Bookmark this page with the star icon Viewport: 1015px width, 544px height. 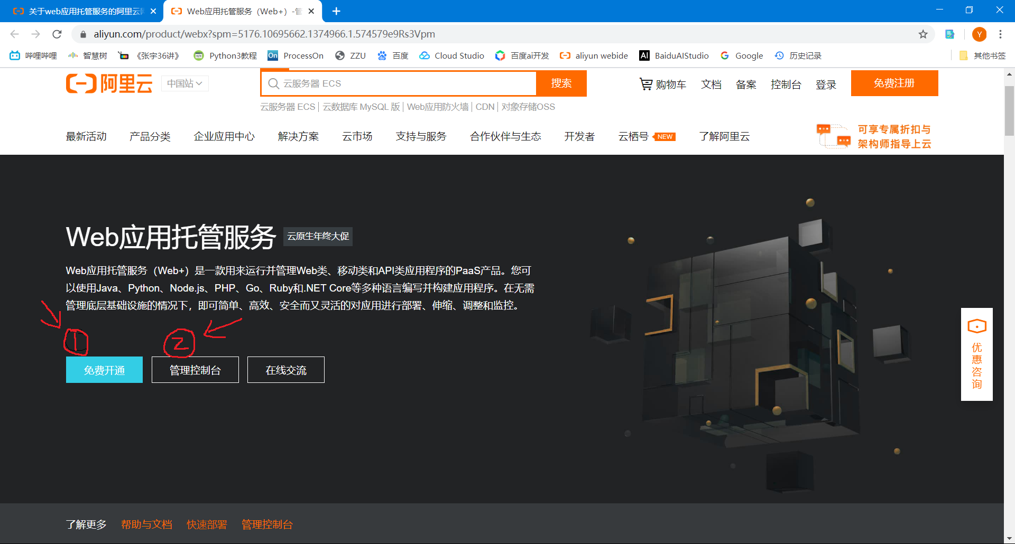[x=923, y=34]
